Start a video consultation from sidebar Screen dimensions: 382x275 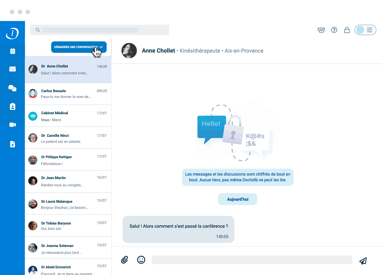point(12,124)
